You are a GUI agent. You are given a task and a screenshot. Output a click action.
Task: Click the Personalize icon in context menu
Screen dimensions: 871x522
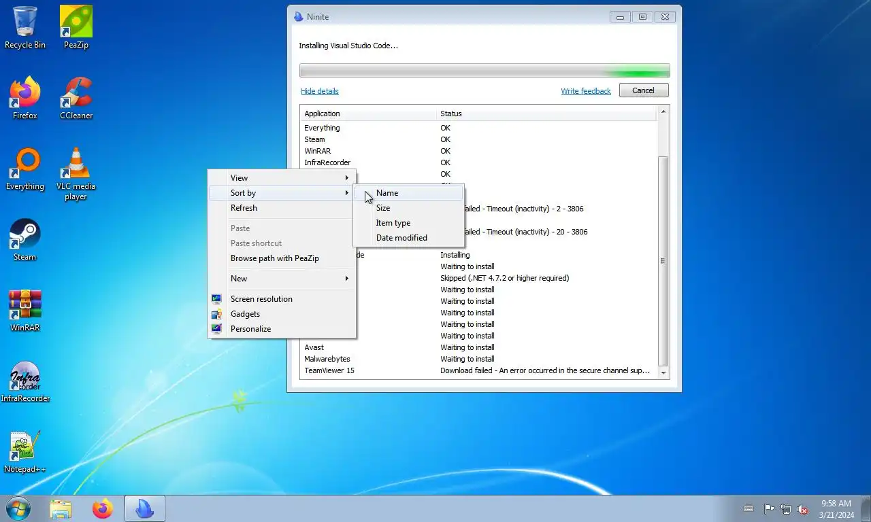pyautogui.click(x=216, y=329)
